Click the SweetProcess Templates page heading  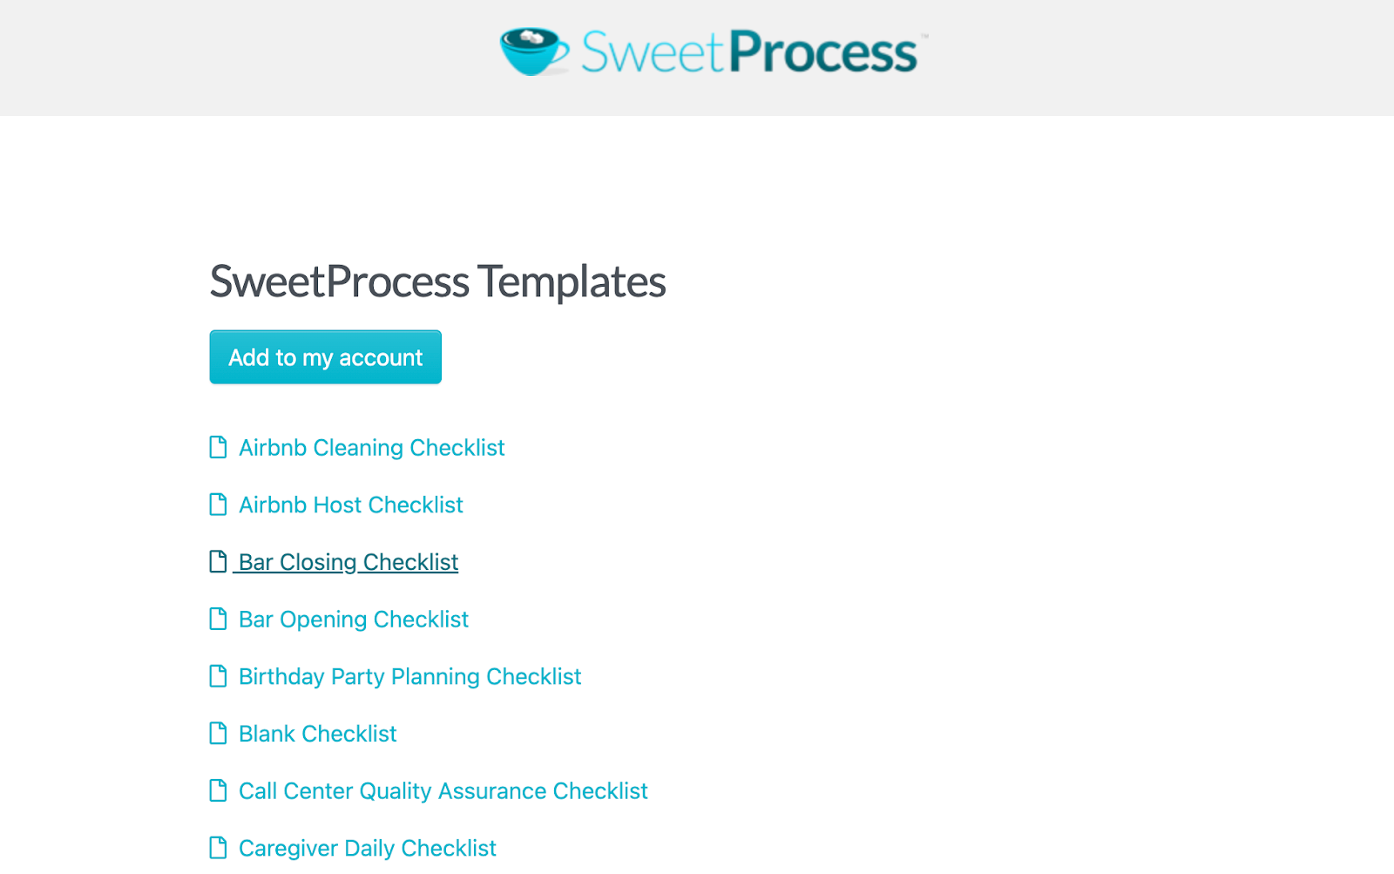point(436,281)
